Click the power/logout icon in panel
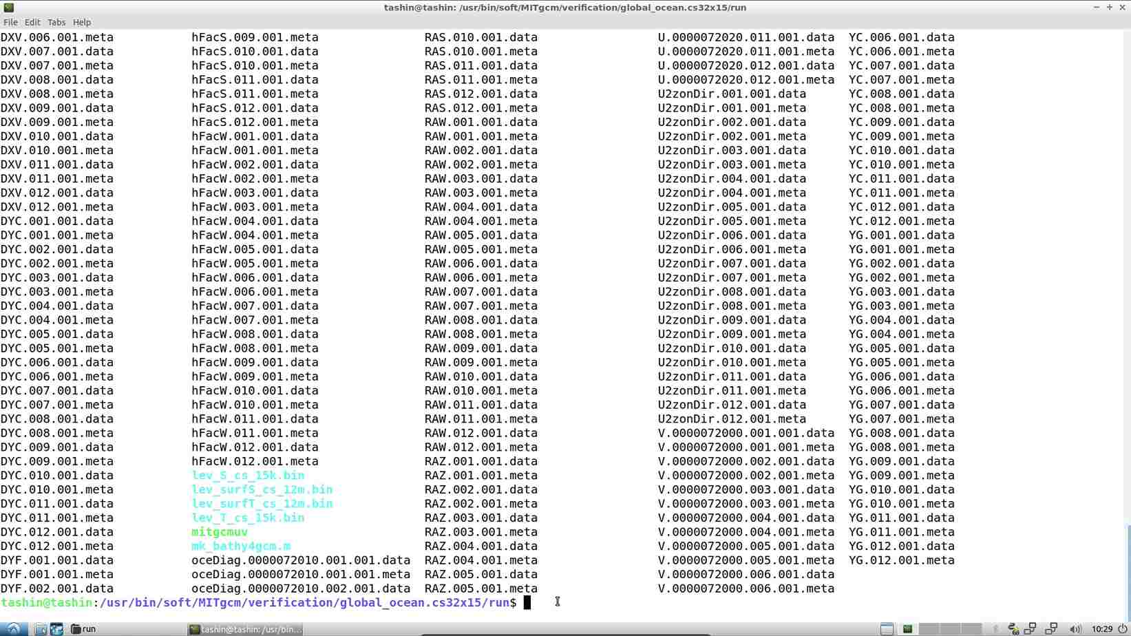 [1123, 628]
